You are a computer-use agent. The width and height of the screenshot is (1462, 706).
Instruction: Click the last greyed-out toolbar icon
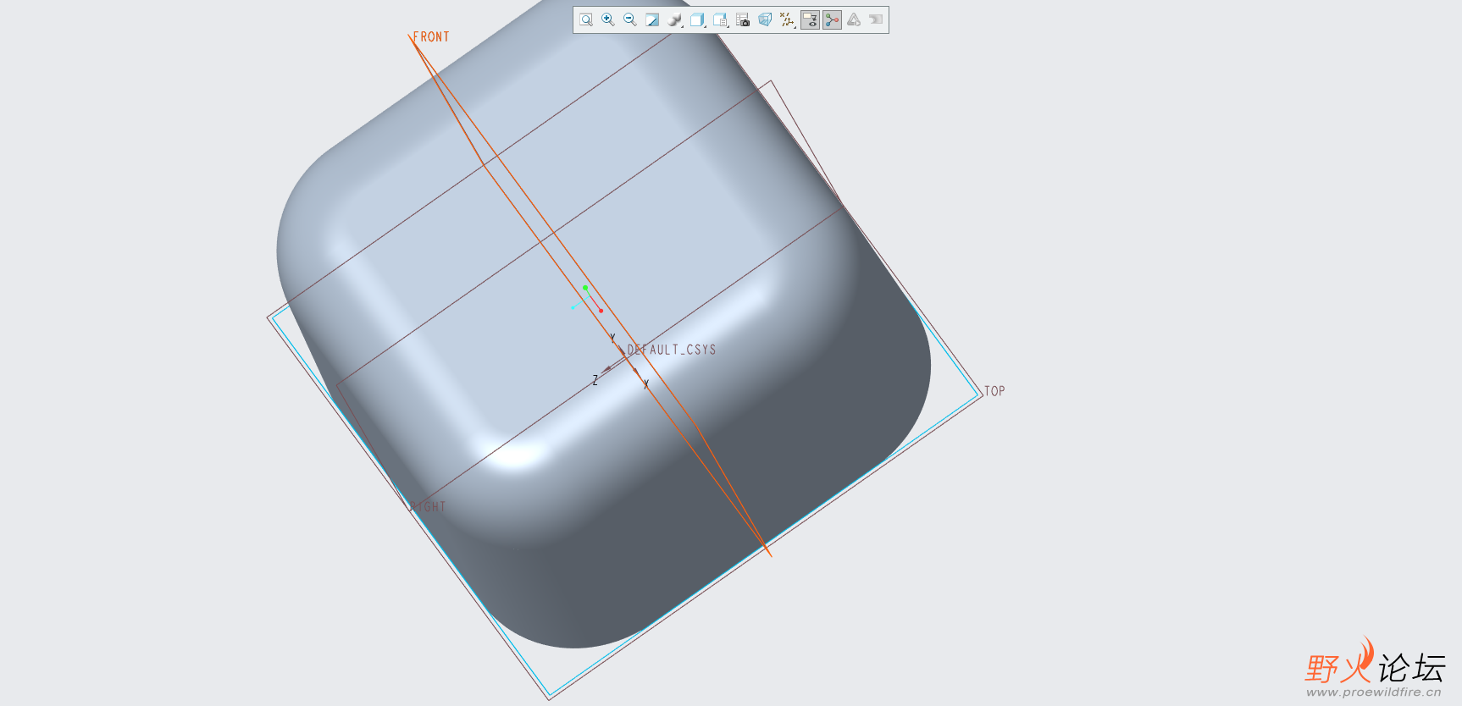point(876,19)
